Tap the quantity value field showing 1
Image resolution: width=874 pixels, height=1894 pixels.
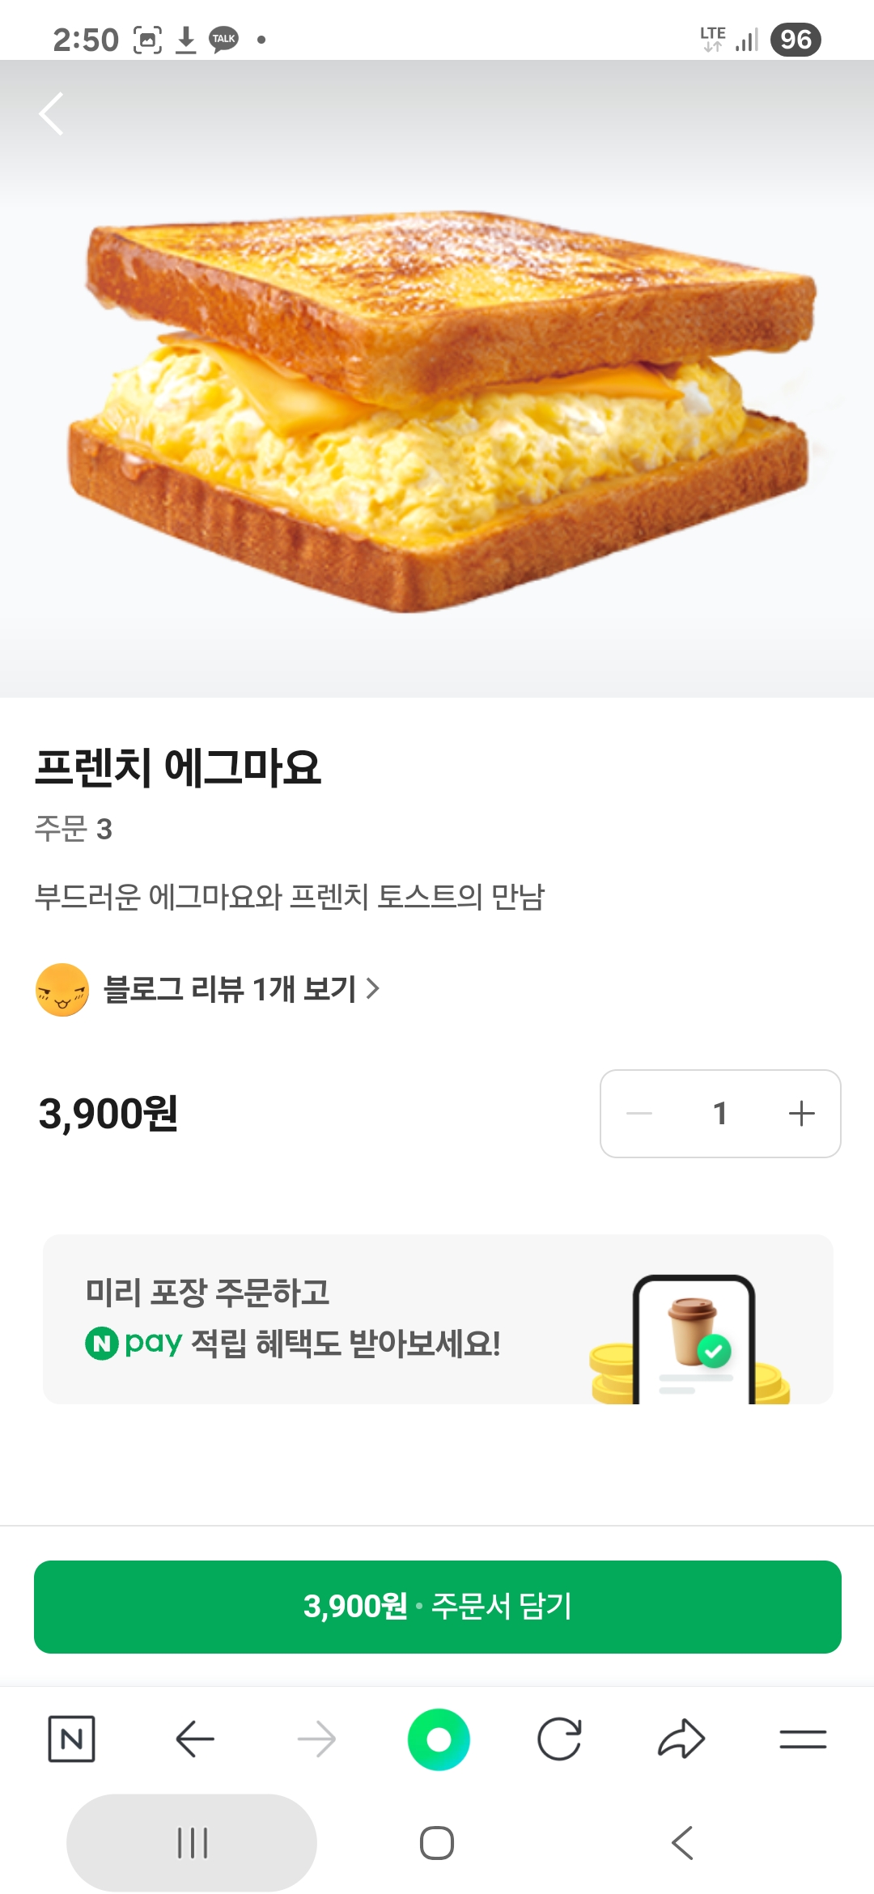tap(719, 1114)
